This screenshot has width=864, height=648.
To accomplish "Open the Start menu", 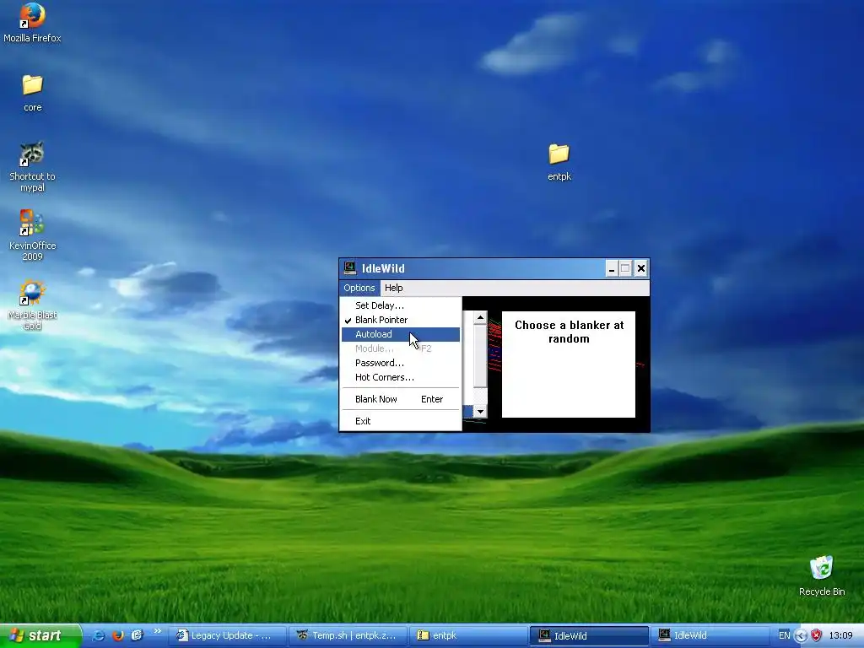I will coord(40,635).
